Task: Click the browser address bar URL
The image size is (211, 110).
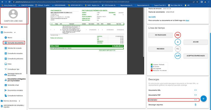Action: pos(72,2)
